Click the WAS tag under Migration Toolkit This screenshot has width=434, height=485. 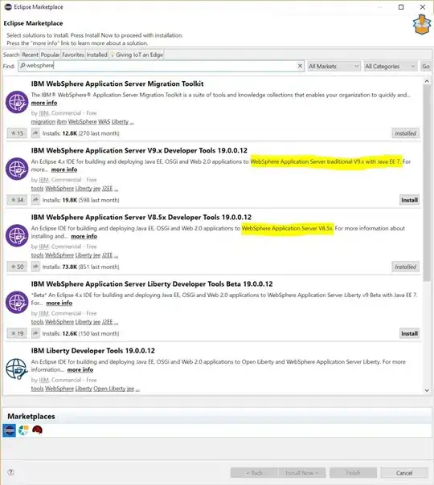(104, 122)
